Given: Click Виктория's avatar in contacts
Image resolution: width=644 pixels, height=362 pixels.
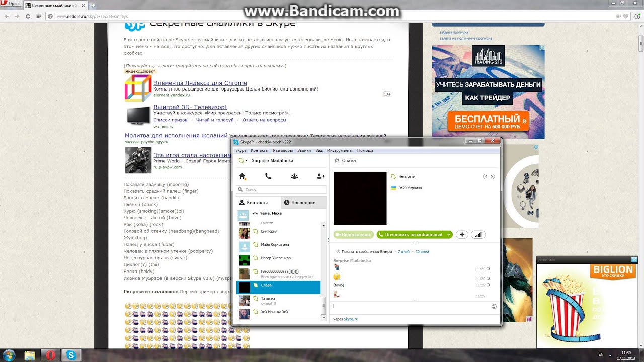Looking at the screenshot, I should (x=244, y=234).
